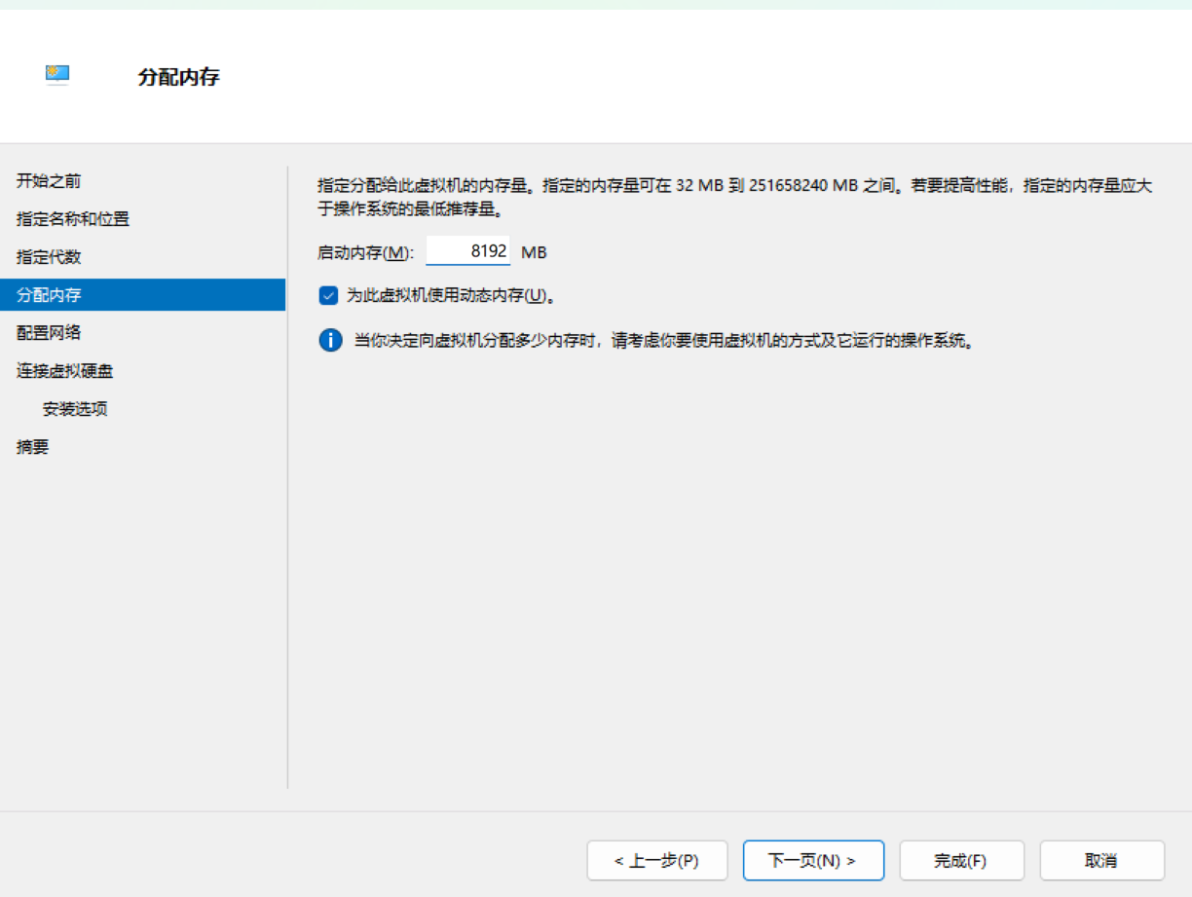Select the 安装选项 sub-step
Image resolution: width=1192 pixels, height=897 pixels.
click(75, 409)
